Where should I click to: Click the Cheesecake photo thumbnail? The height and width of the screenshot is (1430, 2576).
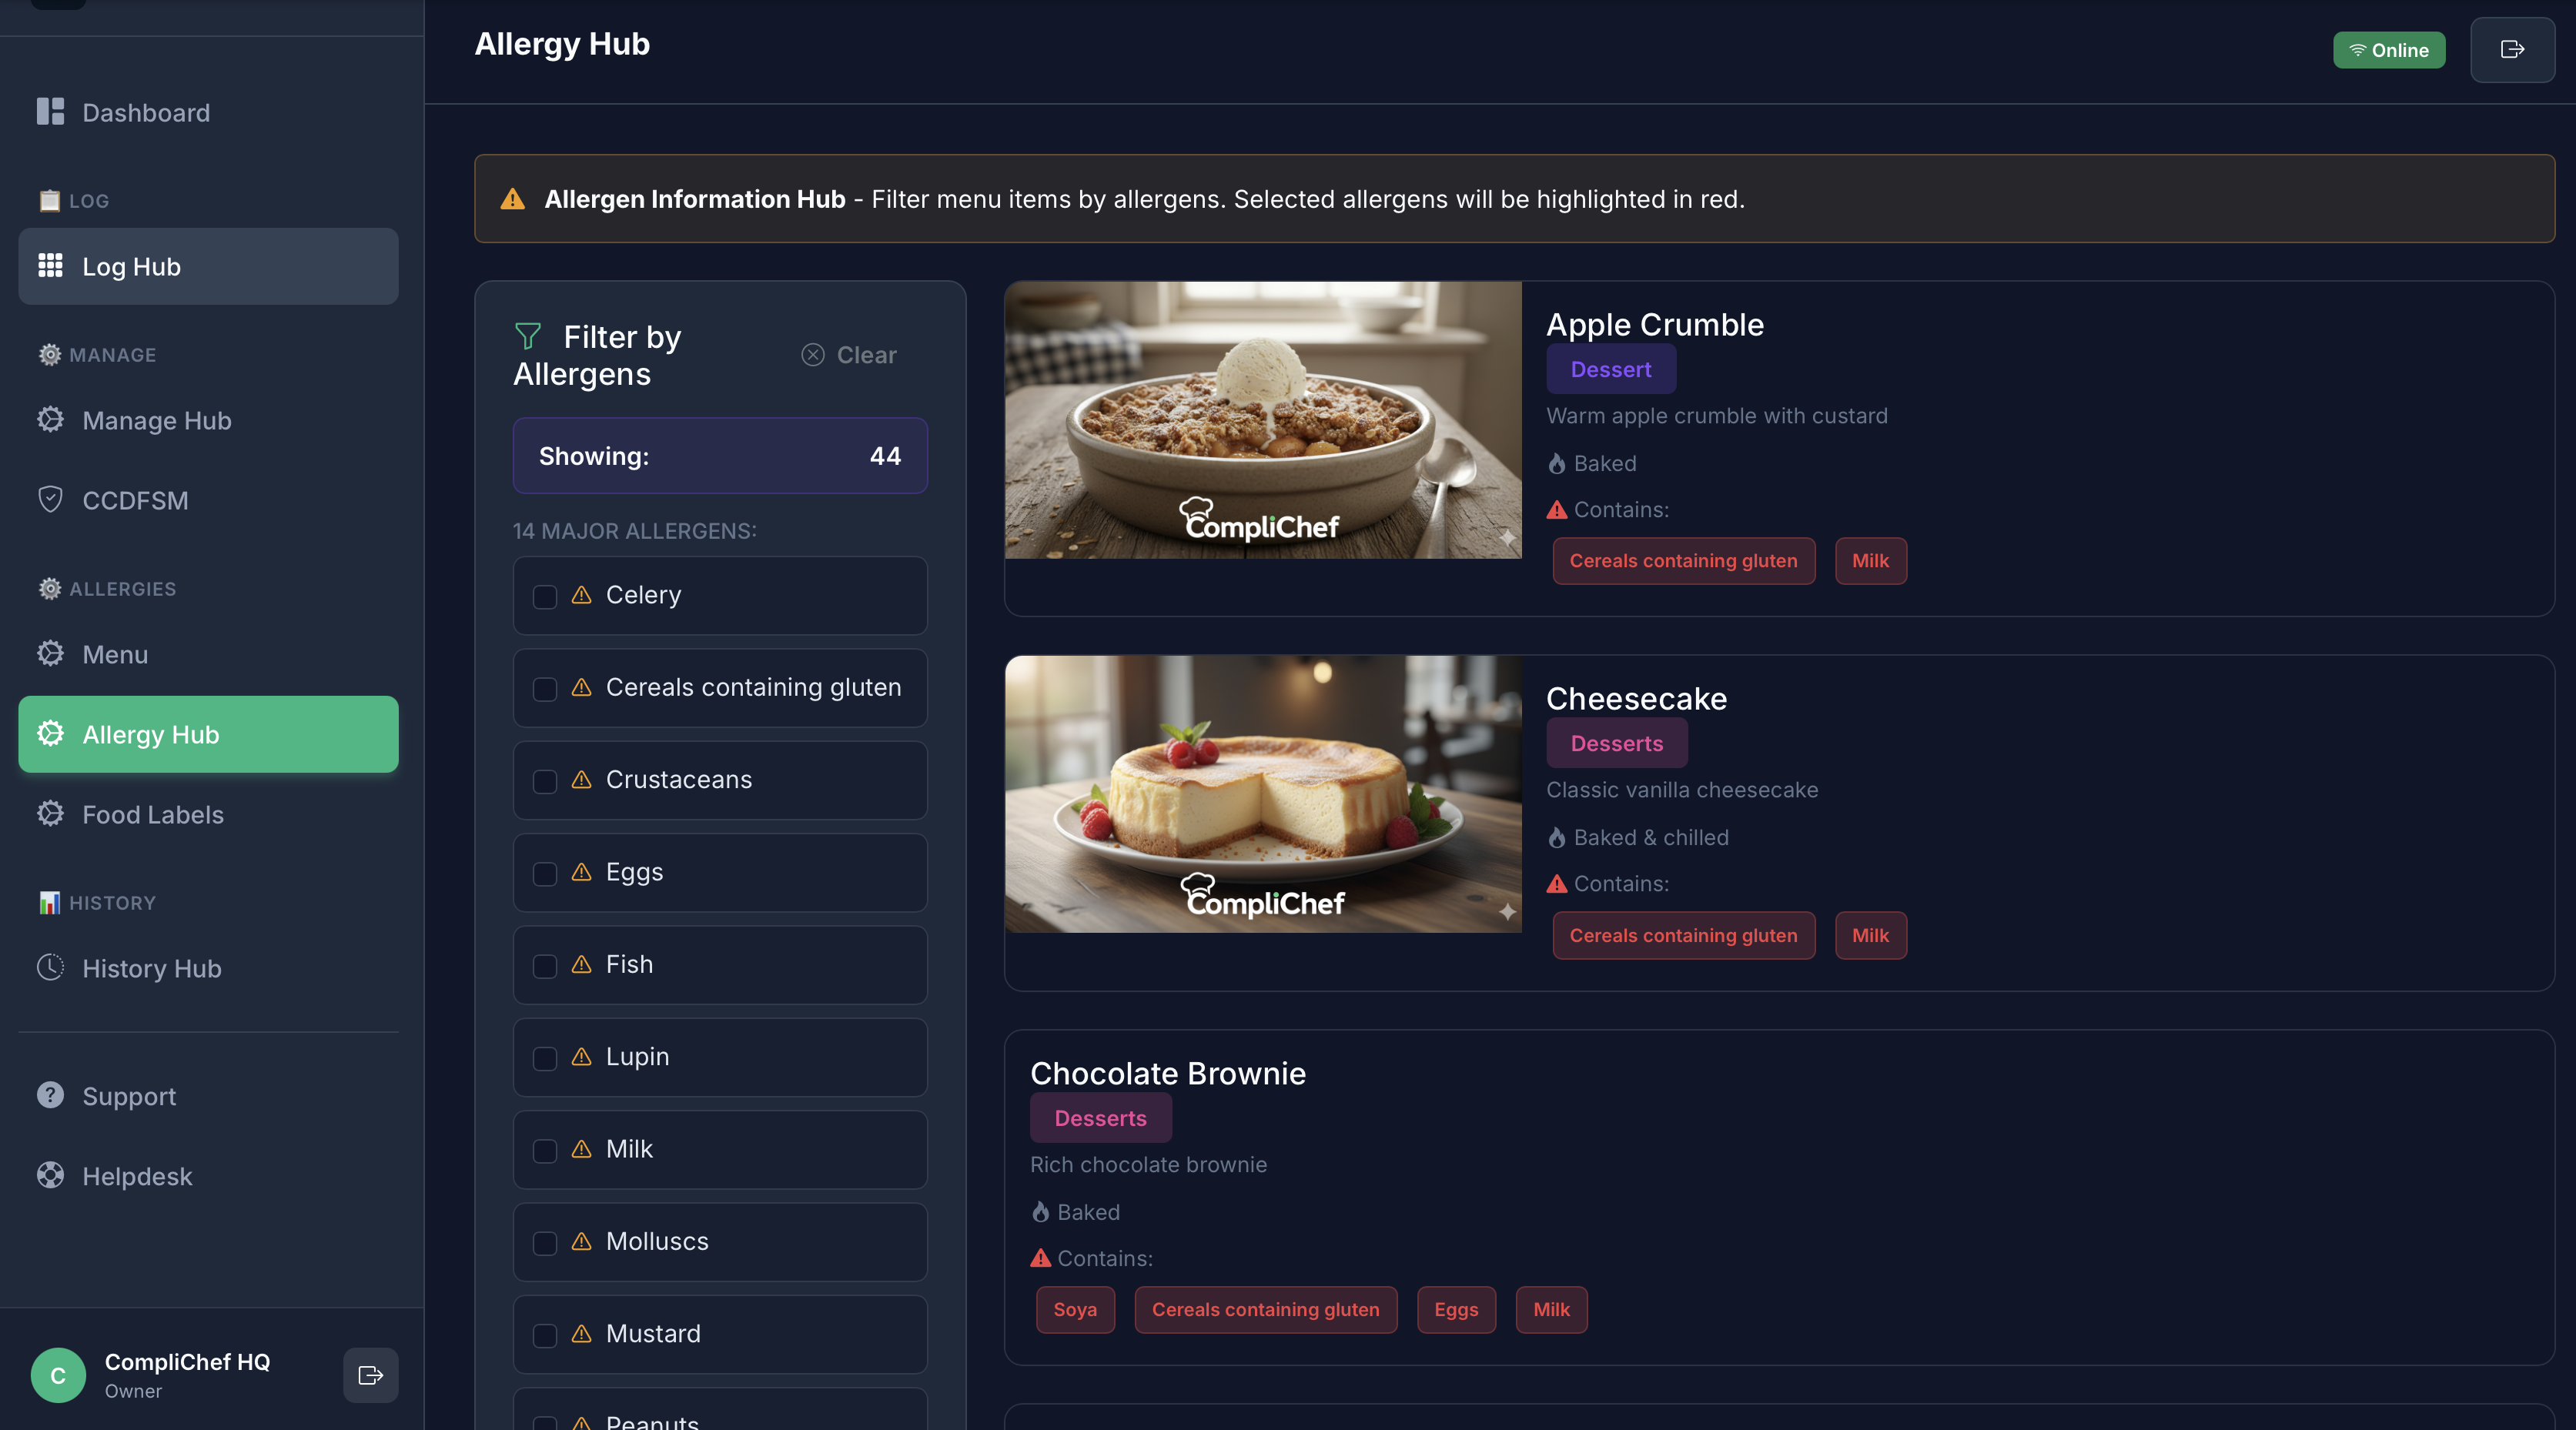(1262, 794)
